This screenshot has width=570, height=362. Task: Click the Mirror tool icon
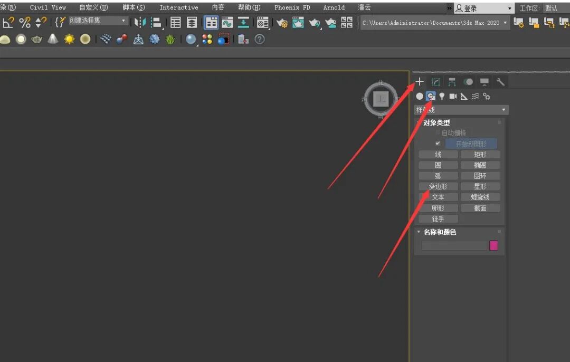tap(140, 23)
